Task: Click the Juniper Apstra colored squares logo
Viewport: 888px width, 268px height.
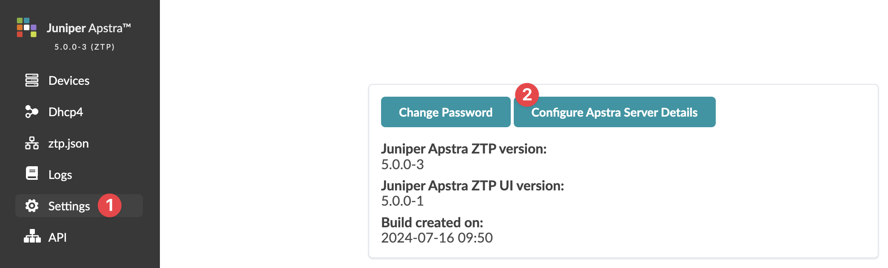Action: [x=26, y=28]
